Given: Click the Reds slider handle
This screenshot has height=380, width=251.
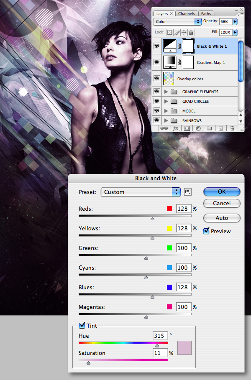Looking at the screenshot, I should click(152, 219).
